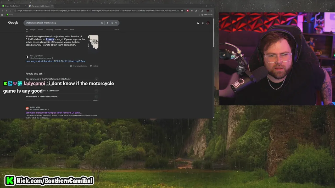Close the Stream - Kick Dashboard tab
The image size is (335, 188).
tap(25, 6)
